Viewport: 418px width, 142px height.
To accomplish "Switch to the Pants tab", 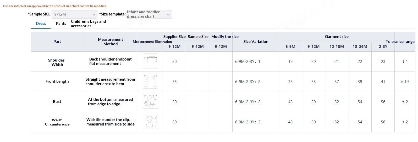I will click(61, 24).
